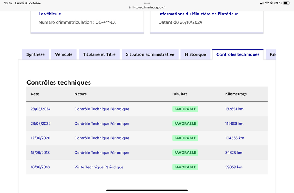Click Visite Technique Périodique entry
Screen dimensions: 294x193
(x=99, y=167)
